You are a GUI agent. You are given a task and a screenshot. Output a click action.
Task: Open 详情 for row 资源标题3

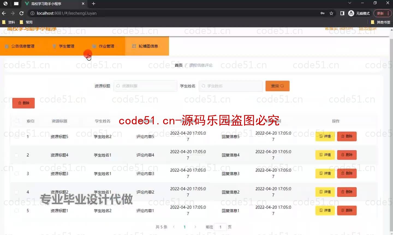tap(325, 173)
